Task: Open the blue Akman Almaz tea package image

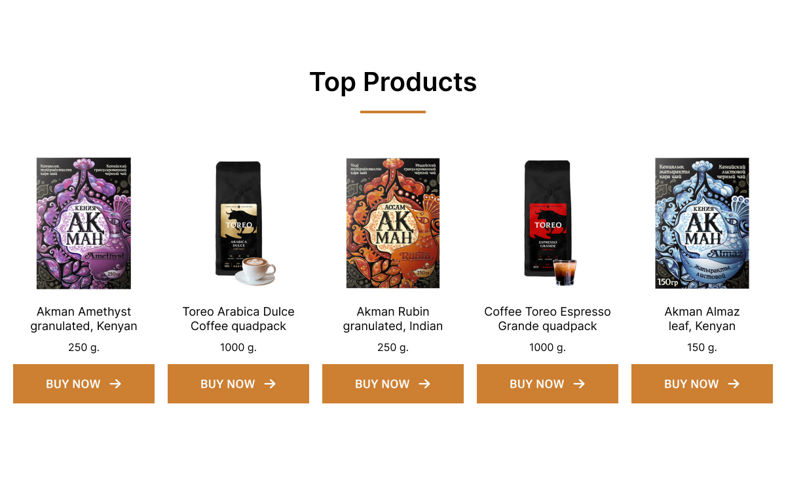Action: click(x=702, y=223)
